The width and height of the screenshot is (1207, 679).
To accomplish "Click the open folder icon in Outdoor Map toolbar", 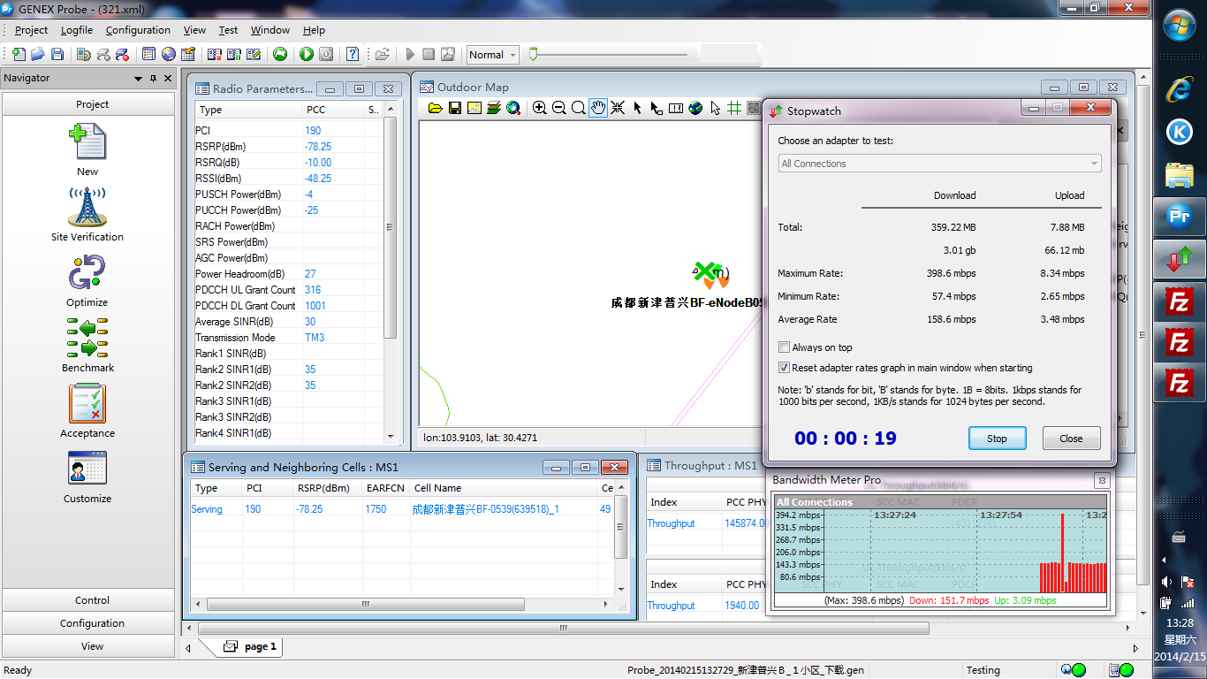I will coord(435,108).
